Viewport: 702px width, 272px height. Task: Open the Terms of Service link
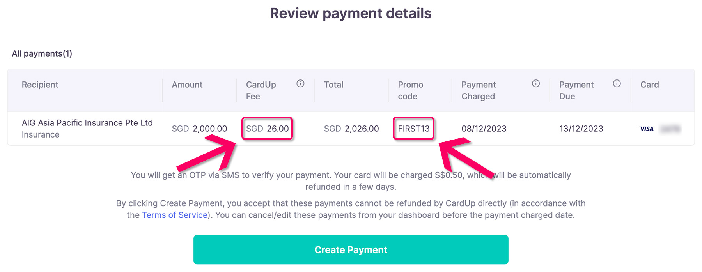pyautogui.click(x=175, y=215)
